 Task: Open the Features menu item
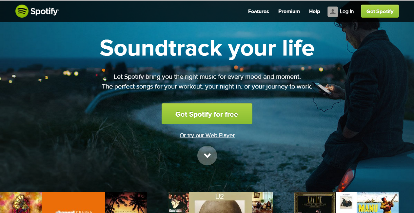tap(258, 11)
